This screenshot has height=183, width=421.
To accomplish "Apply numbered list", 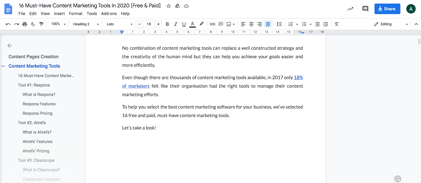I will [x=290, y=24].
